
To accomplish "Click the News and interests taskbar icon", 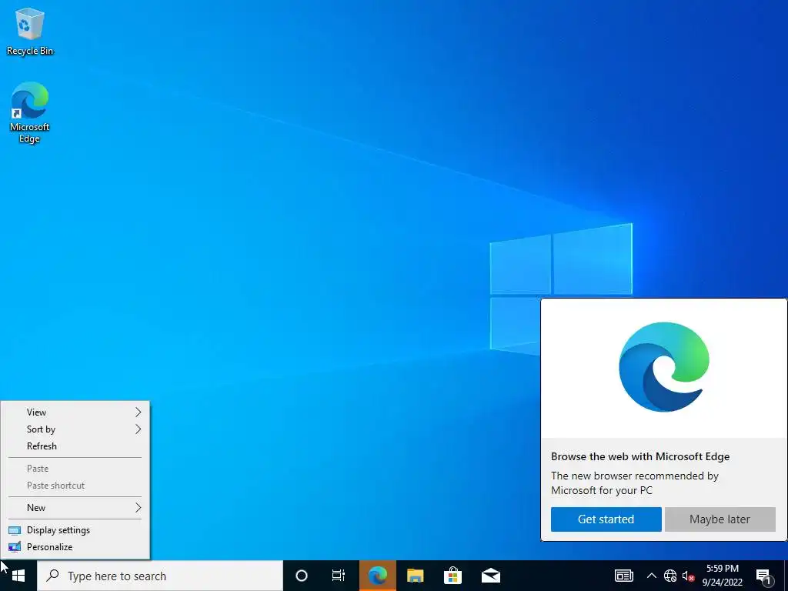I will (623, 576).
